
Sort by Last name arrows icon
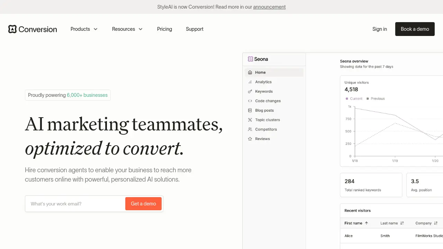tap(402, 223)
